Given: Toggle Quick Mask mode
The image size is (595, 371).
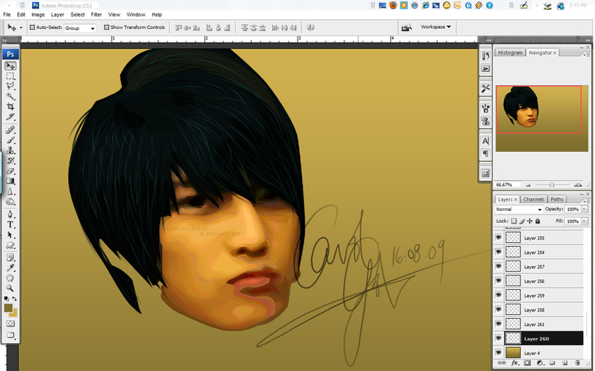Looking at the screenshot, I should click(10, 323).
